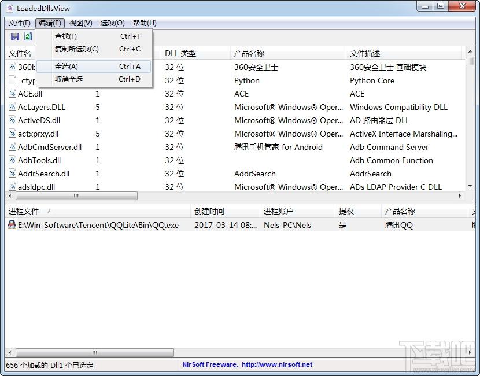Screen dimensions: 480x376
Task: Click the Python Core description cell
Action: click(372, 80)
